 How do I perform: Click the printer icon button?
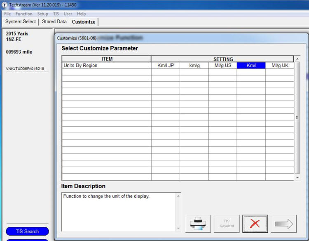point(198,224)
